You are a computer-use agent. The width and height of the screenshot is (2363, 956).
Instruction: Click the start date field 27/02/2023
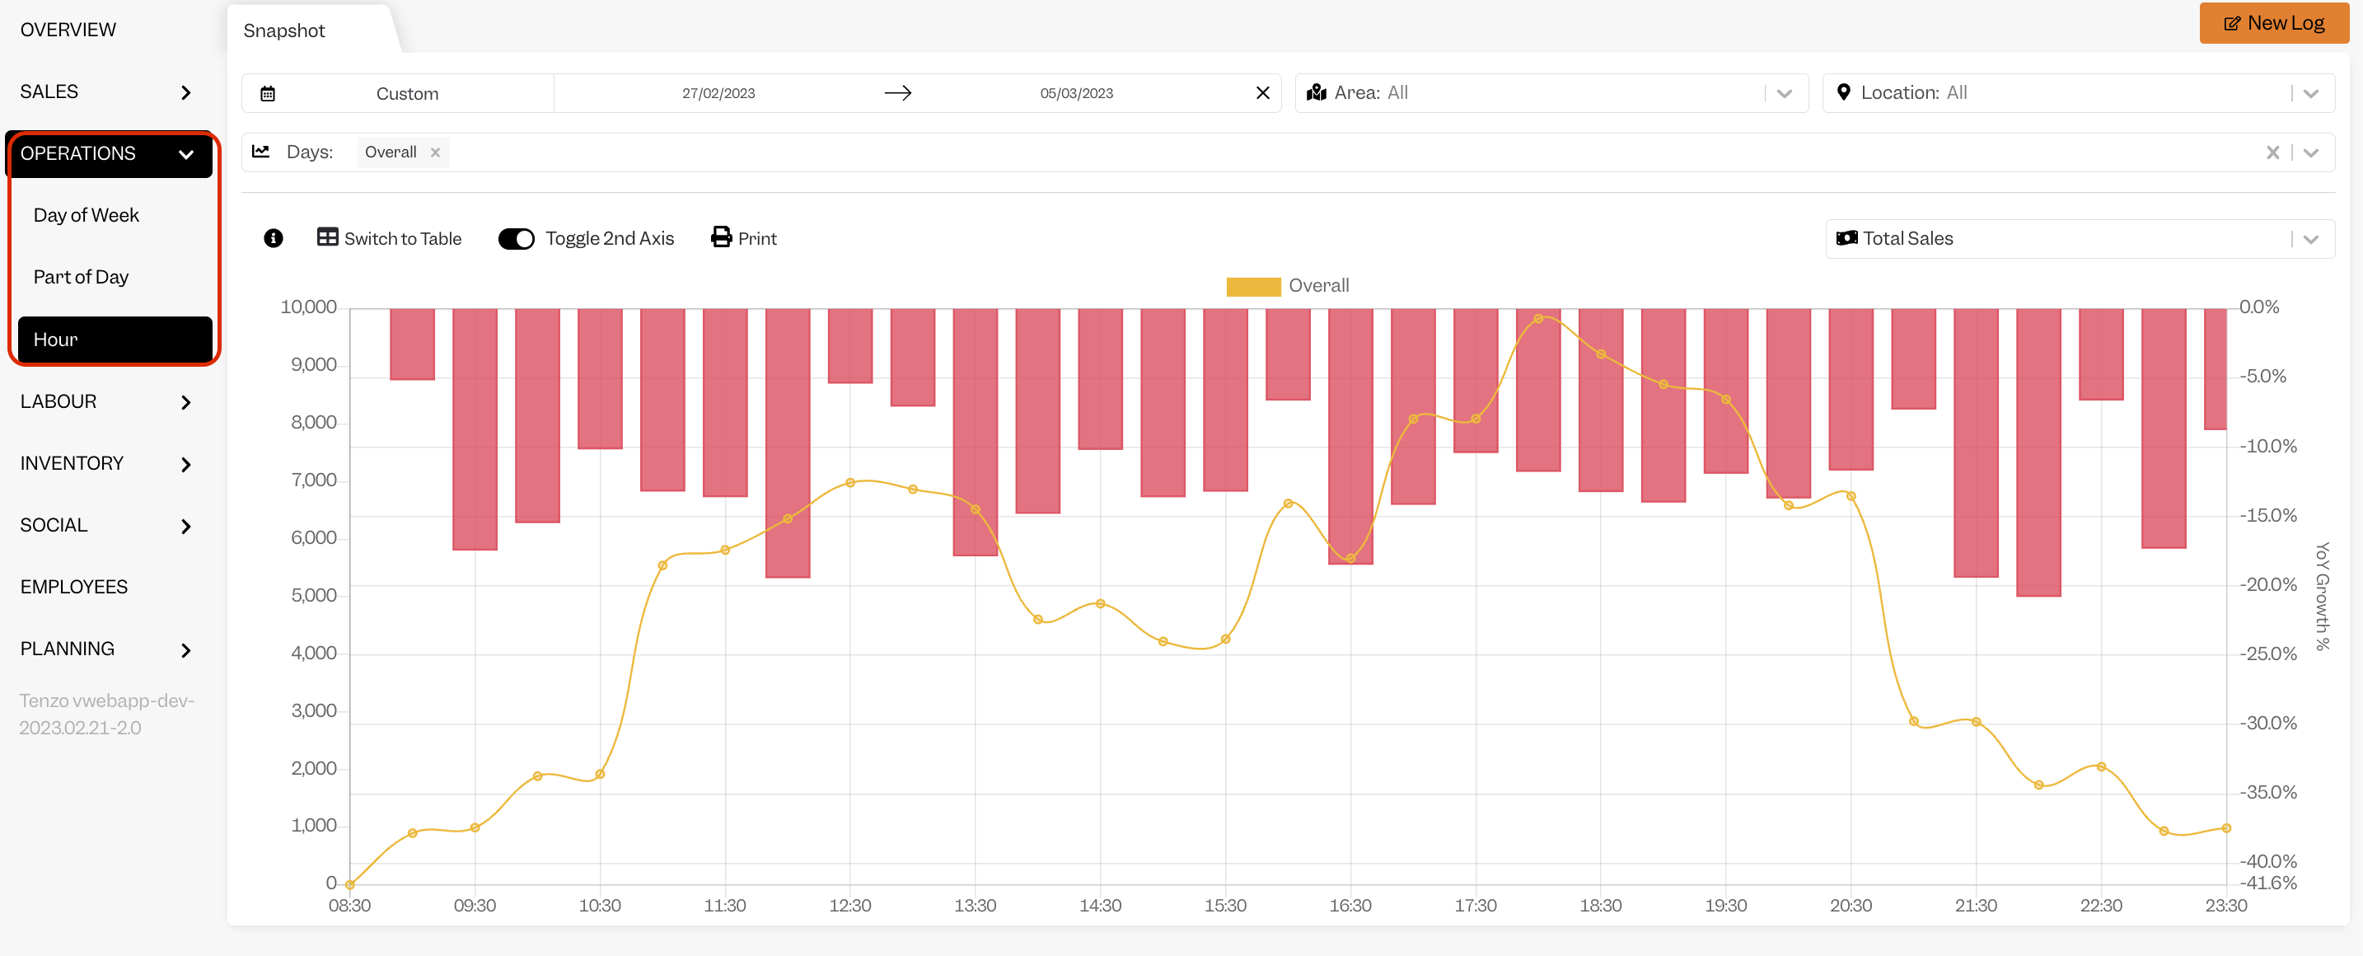pyautogui.click(x=718, y=92)
